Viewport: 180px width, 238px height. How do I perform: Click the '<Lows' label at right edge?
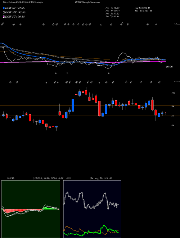coord(177,81)
